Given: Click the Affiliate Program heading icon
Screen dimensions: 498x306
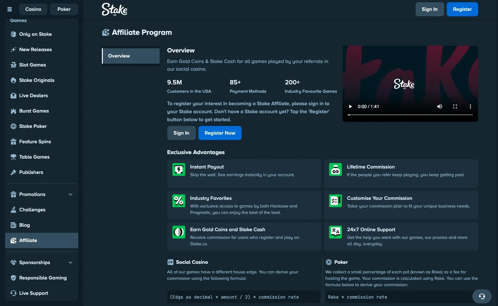Looking at the screenshot, I should pyautogui.click(x=106, y=32).
